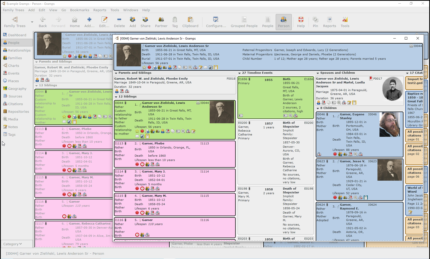Image resolution: width=430 pixels, height=259 pixels.
Task: Click Eugene Stanley's bearded photo thumbnail
Action: [x=389, y=125]
